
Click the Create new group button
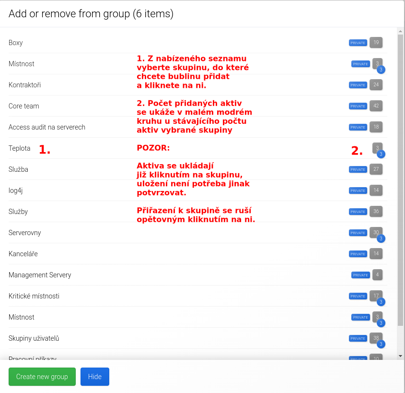coord(42,377)
